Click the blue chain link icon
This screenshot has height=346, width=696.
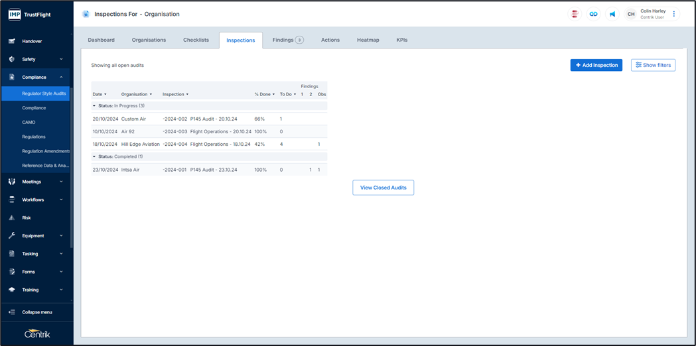point(593,14)
